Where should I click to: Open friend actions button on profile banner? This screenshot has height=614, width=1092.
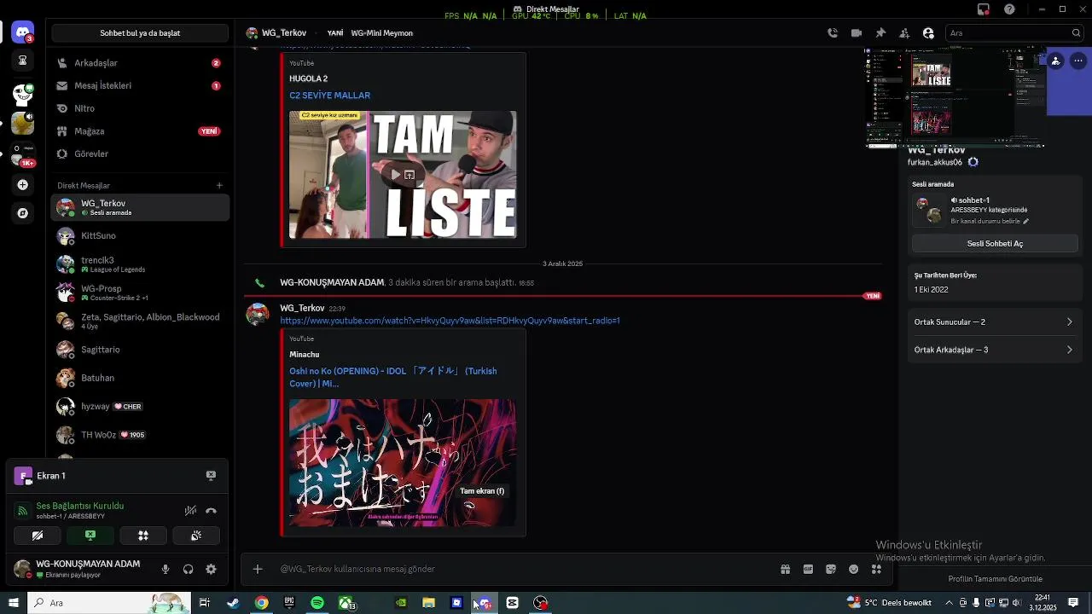(1056, 61)
